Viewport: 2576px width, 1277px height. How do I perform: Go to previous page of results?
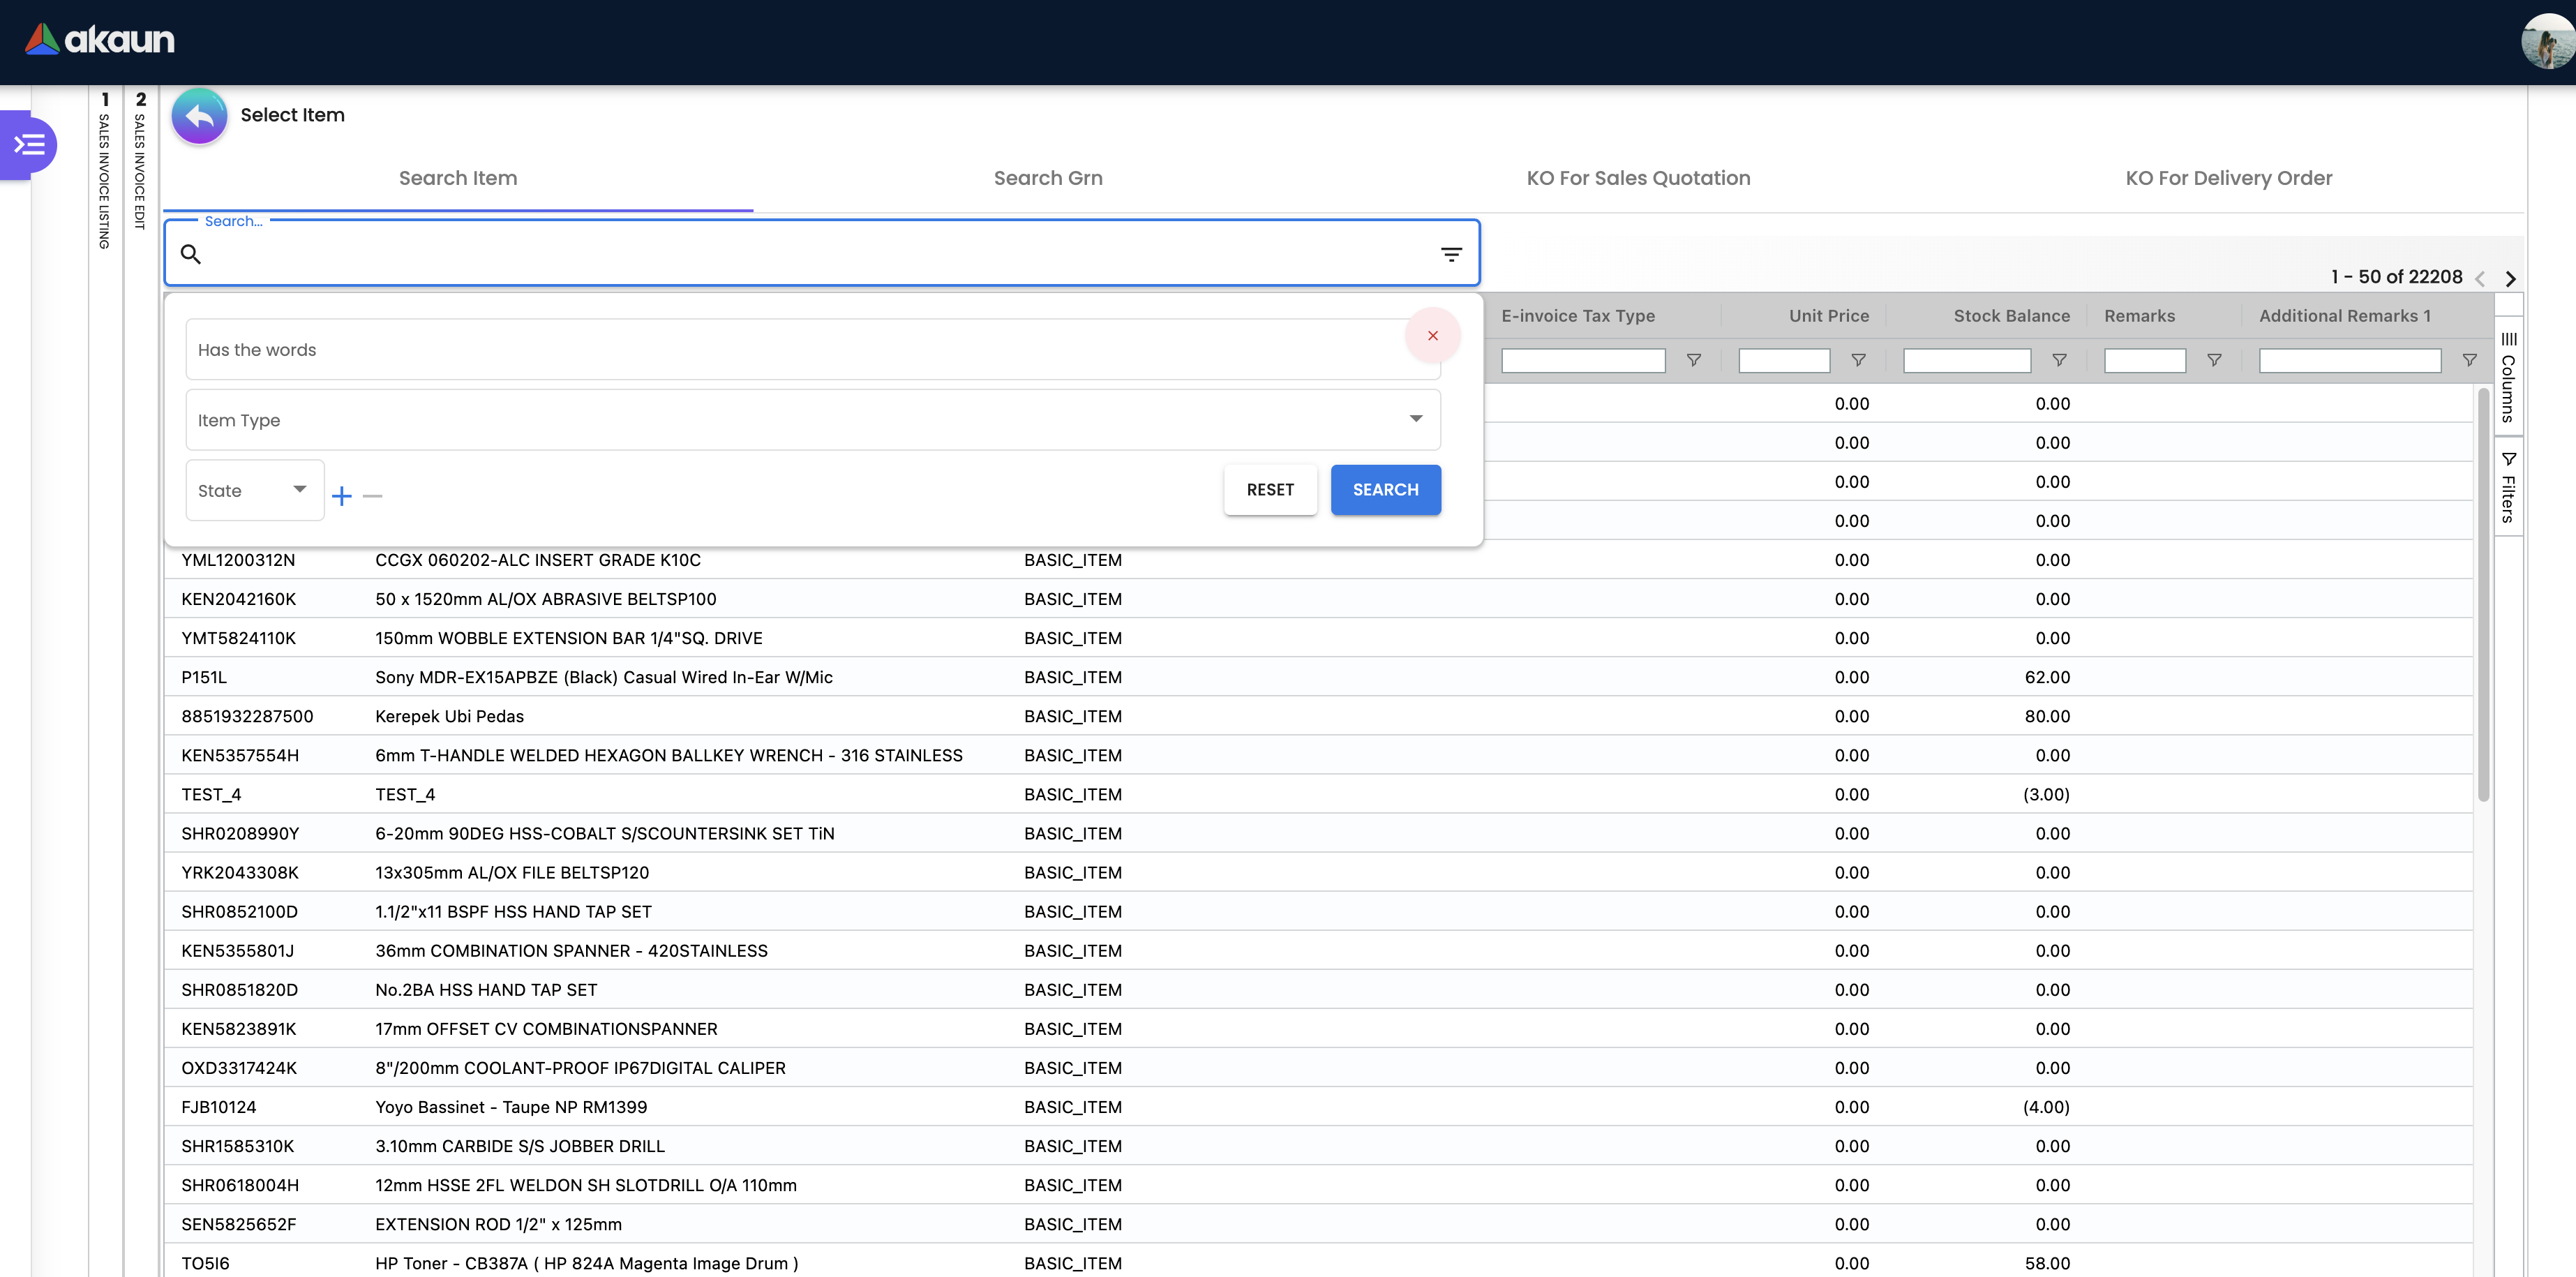(x=2480, y=278)
